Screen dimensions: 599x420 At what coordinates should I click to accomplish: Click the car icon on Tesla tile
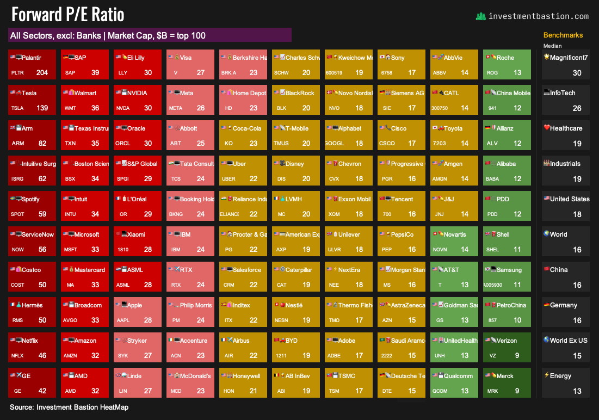tap(18, 93)
